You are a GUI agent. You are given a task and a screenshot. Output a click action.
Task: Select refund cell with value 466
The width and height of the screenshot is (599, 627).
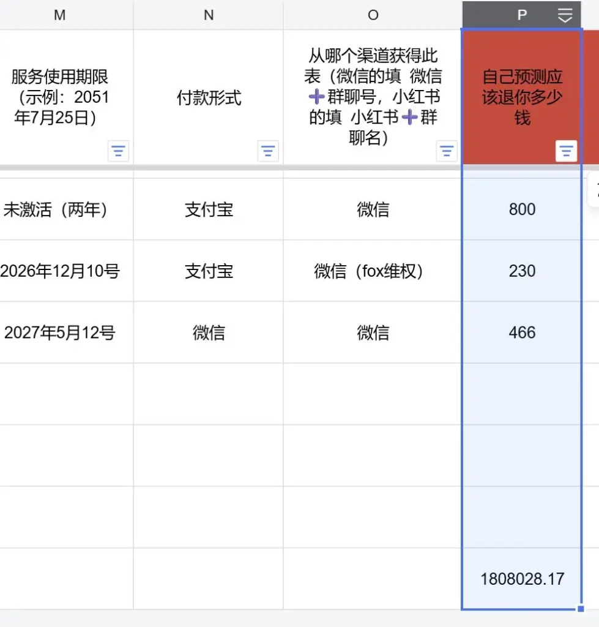[x=522, y=332]
